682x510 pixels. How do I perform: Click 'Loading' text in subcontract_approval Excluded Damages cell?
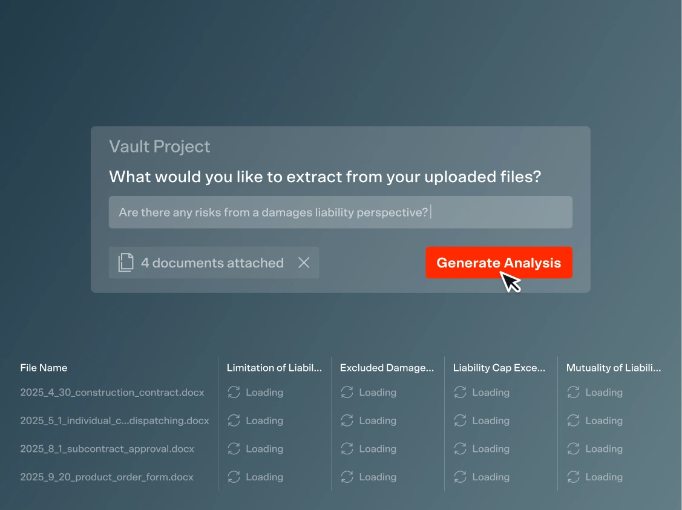click(x=378, y=449)
